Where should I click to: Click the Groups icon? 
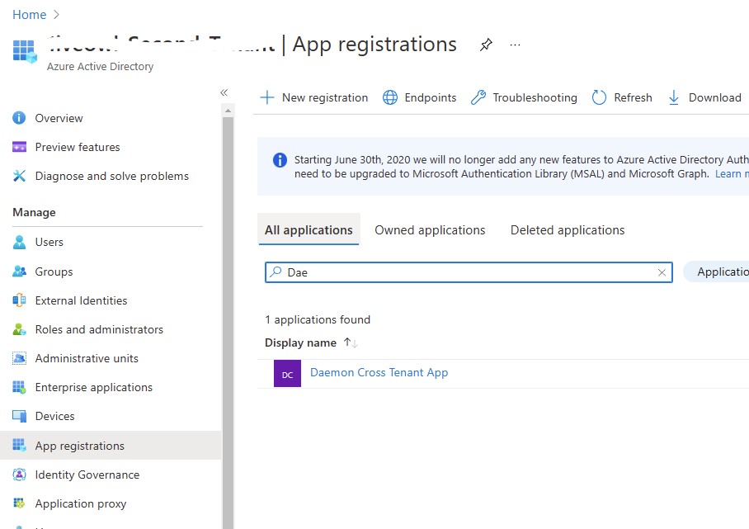[19, 272]
